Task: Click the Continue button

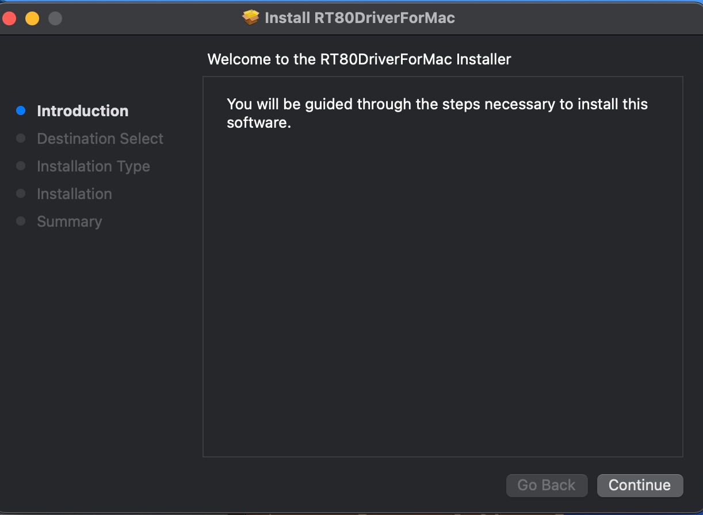Action: 640,485
